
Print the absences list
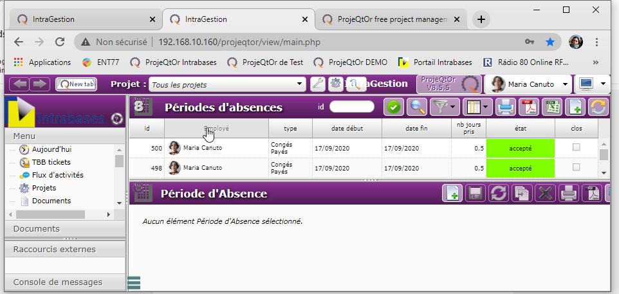coord(505,107)
